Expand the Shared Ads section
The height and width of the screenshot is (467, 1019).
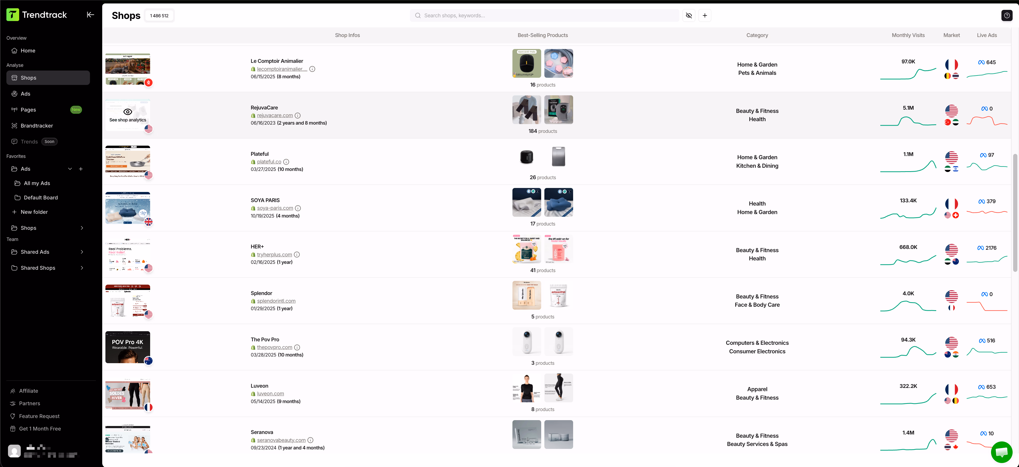(x=81, y=252)
